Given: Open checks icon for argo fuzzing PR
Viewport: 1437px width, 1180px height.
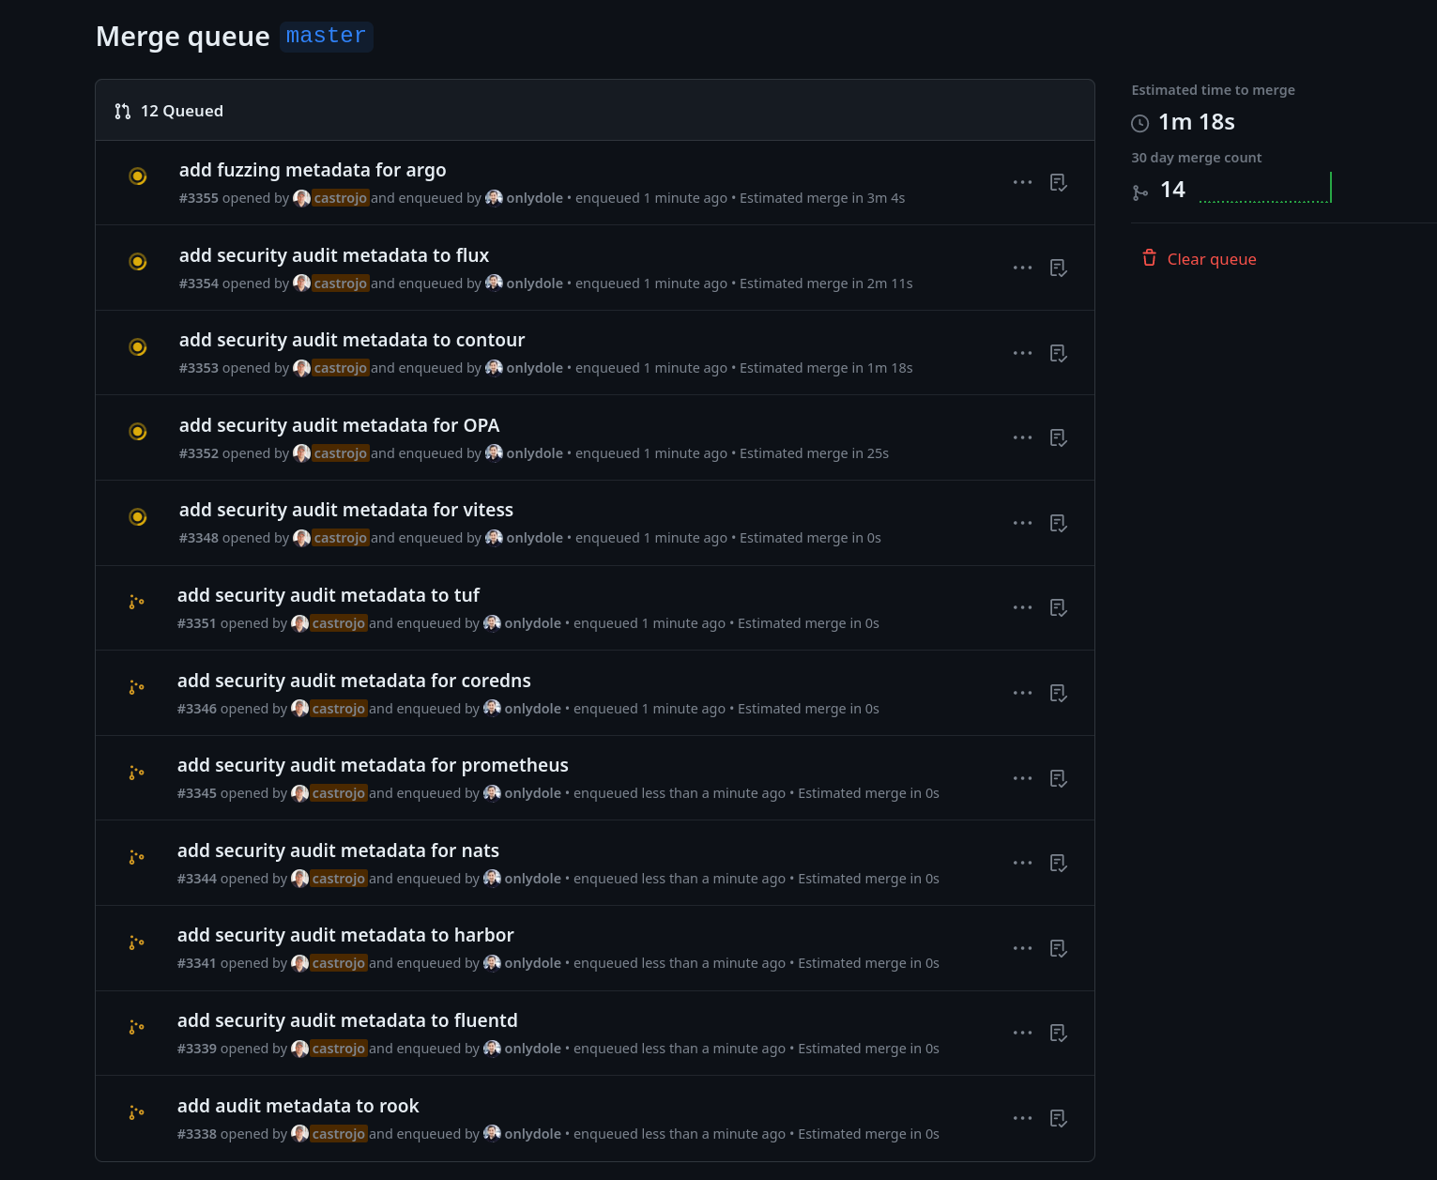Looking at the screenshot, I should (x=1058, y=183).
